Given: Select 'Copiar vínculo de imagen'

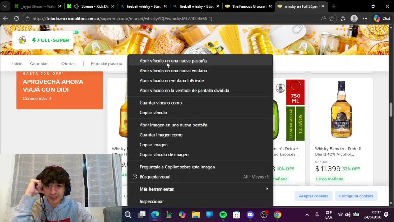Looking at the screenshot, I should (x=200, y=154).
